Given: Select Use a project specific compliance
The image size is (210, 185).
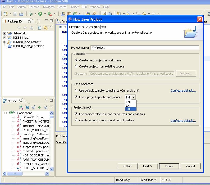Looking at the screenshot, I should [76, 97].
